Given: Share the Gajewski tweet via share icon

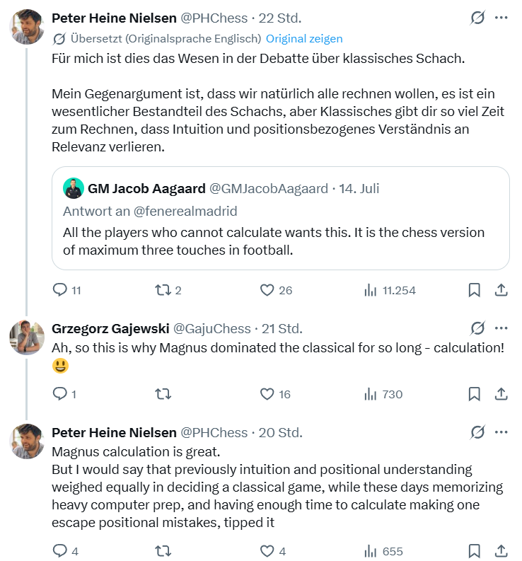Looking at the screenshot, I should tap(501, 394).
